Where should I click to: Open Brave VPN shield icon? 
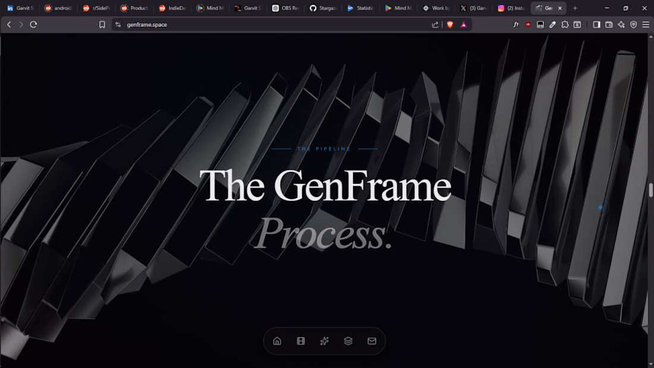point(634,24)
